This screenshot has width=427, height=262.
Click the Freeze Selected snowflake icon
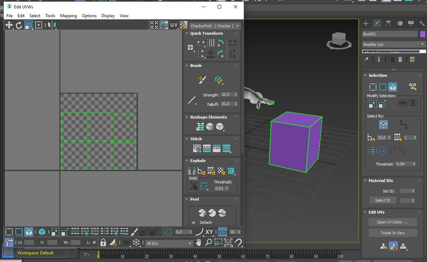(136, 243)
